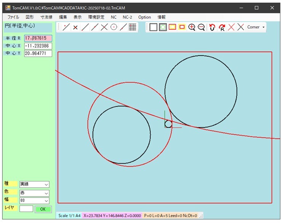Image resolution: width=285 pixels, height=223 pixels.
Task: Select the circle with center-point tool
Action: coord(114,27)
